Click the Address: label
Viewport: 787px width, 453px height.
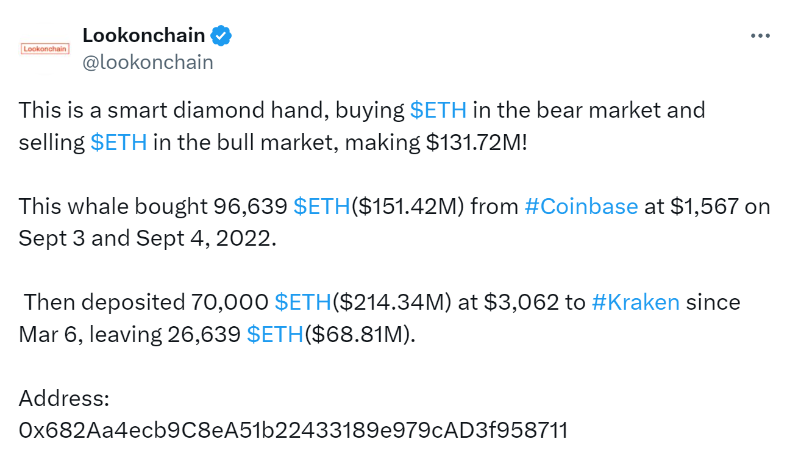(64, 398)
